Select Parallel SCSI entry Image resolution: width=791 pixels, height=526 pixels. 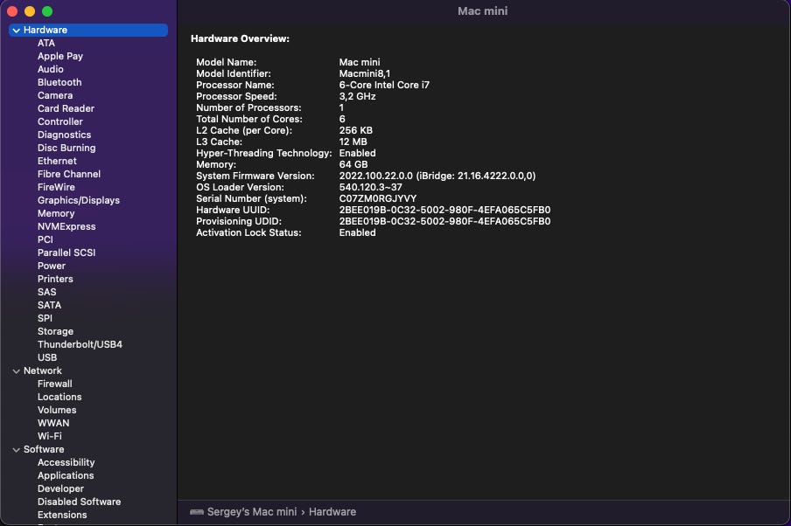66,253
